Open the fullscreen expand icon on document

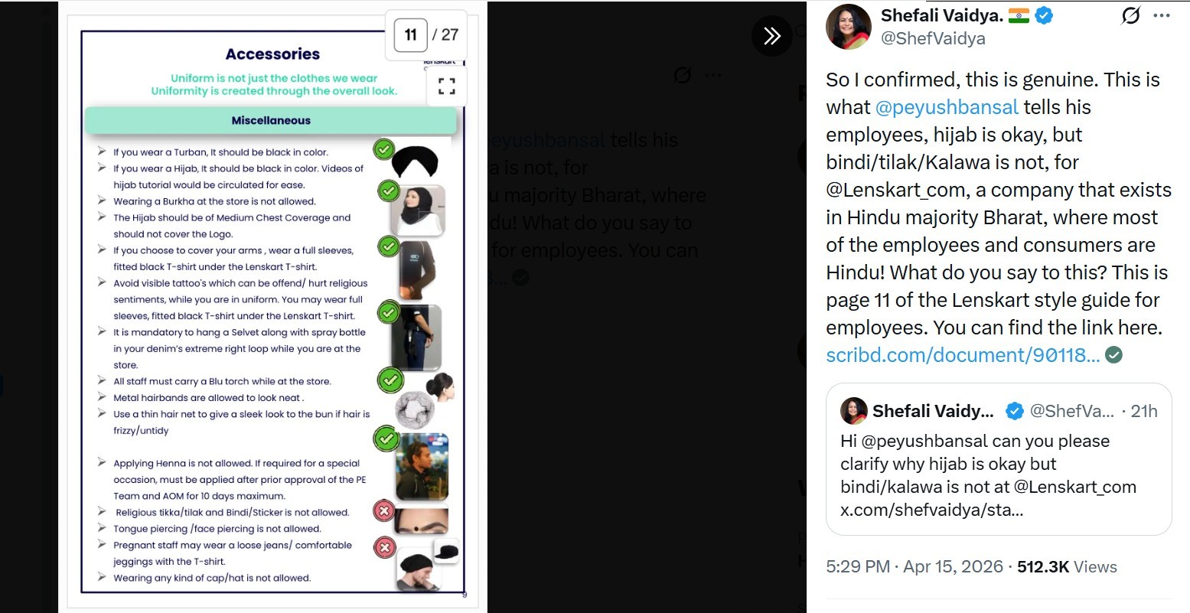click(x=447, y=85)
